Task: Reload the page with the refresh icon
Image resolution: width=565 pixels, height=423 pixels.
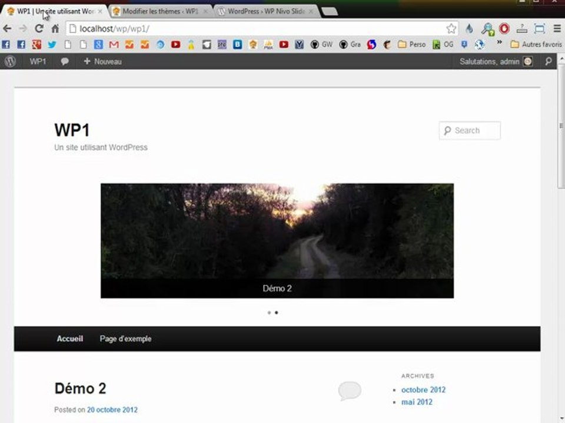Action: (x=39, y=28)
